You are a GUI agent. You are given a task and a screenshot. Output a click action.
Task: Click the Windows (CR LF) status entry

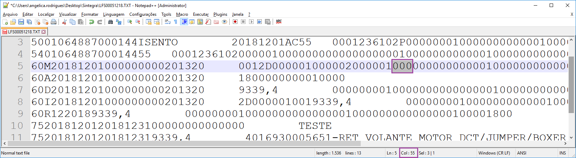click(494, 153)
